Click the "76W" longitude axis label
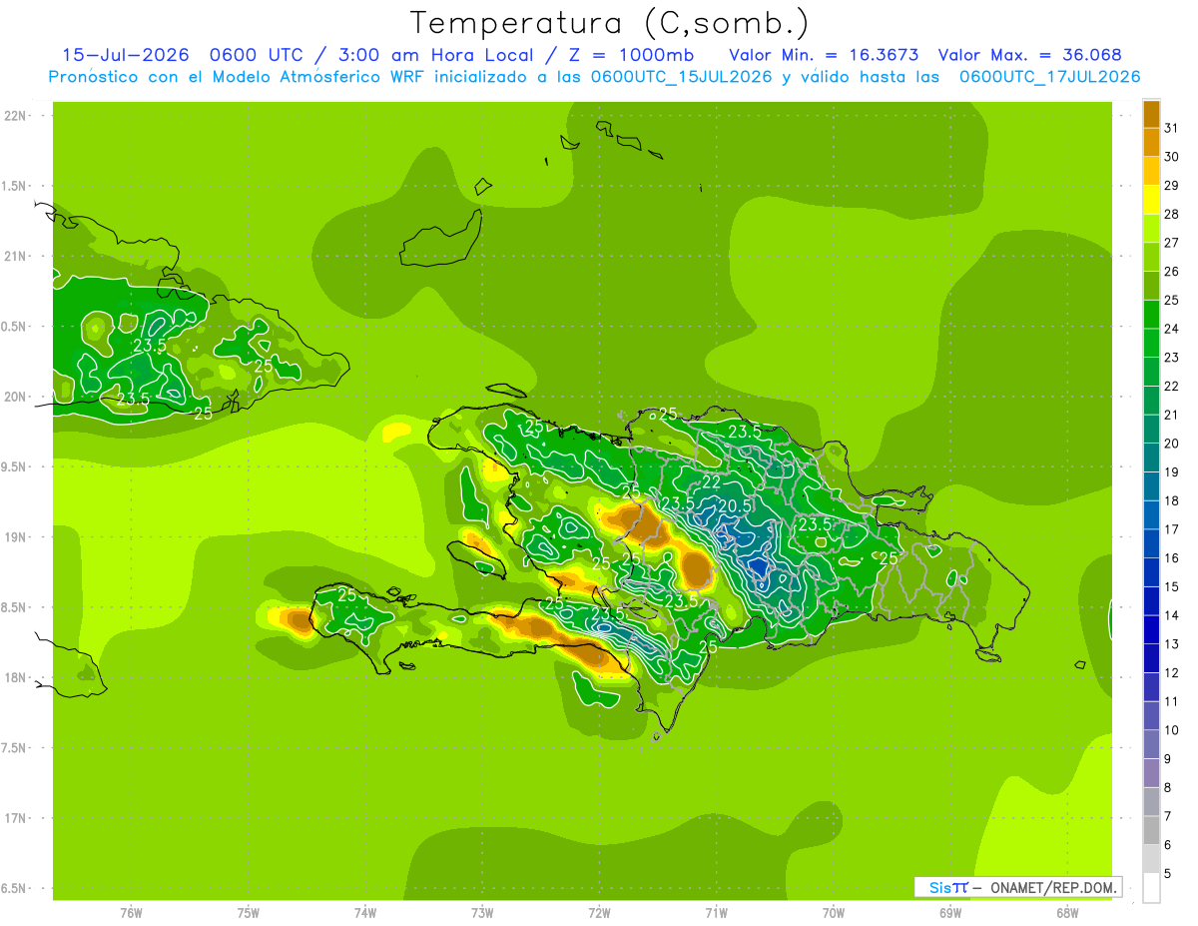 131,912
